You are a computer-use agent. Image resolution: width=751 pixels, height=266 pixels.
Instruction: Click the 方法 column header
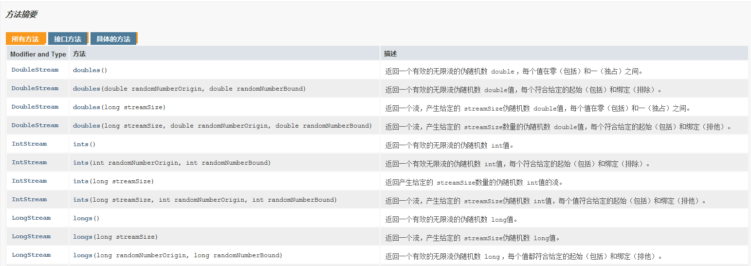coord(79,54)
